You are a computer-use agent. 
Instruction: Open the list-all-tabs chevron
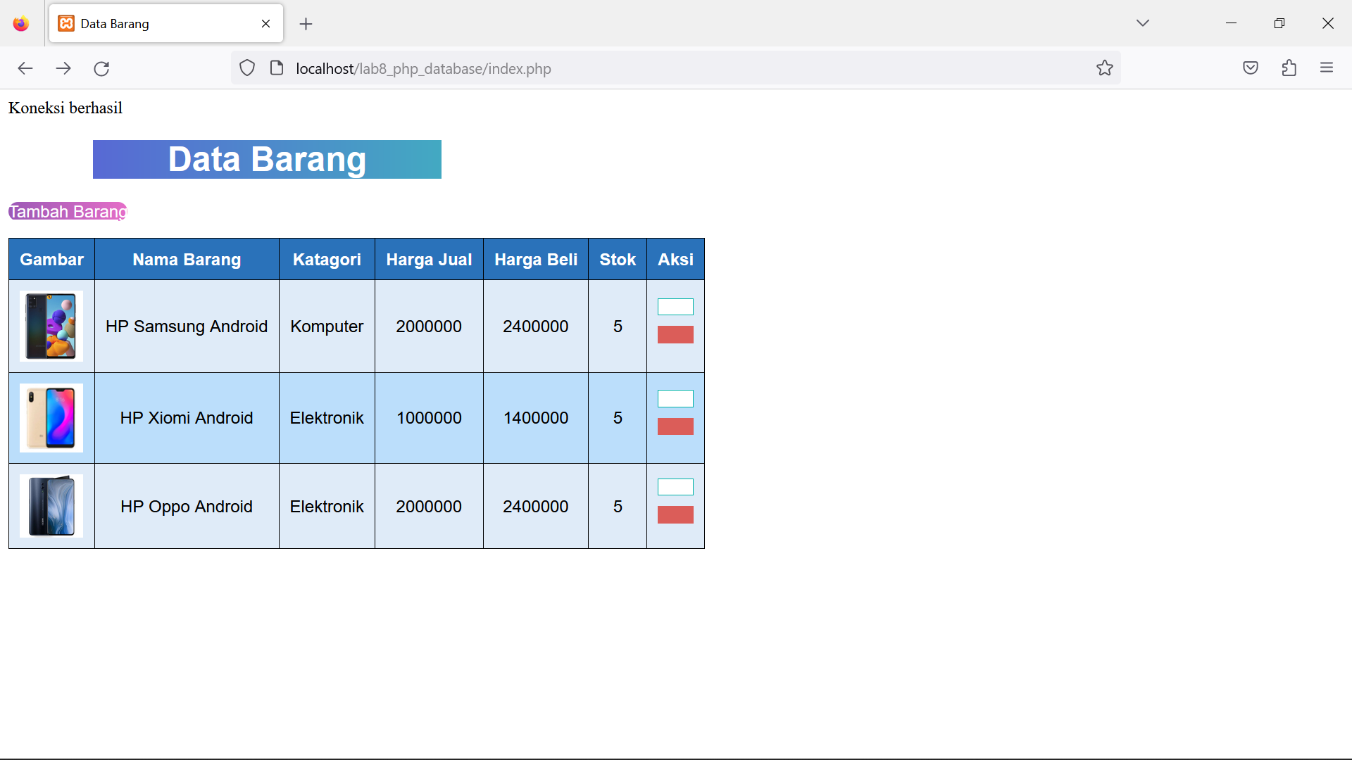pos(1143,23)
